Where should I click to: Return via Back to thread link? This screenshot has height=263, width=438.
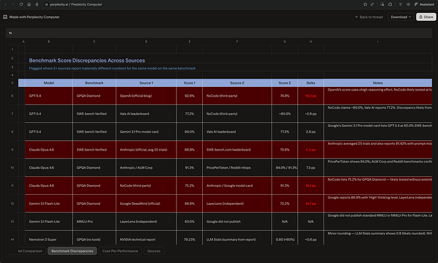369,17
